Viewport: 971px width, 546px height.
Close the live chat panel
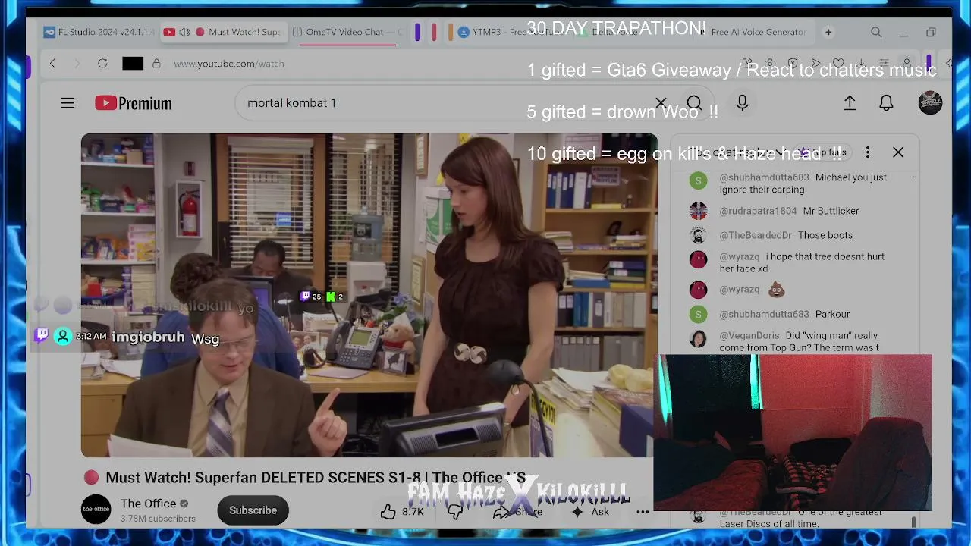pos(898,152)
